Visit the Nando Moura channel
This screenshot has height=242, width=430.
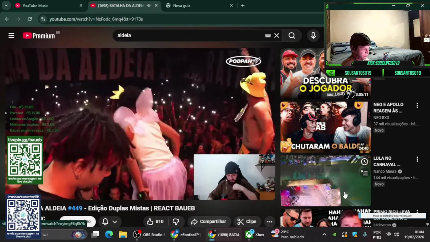385,171
